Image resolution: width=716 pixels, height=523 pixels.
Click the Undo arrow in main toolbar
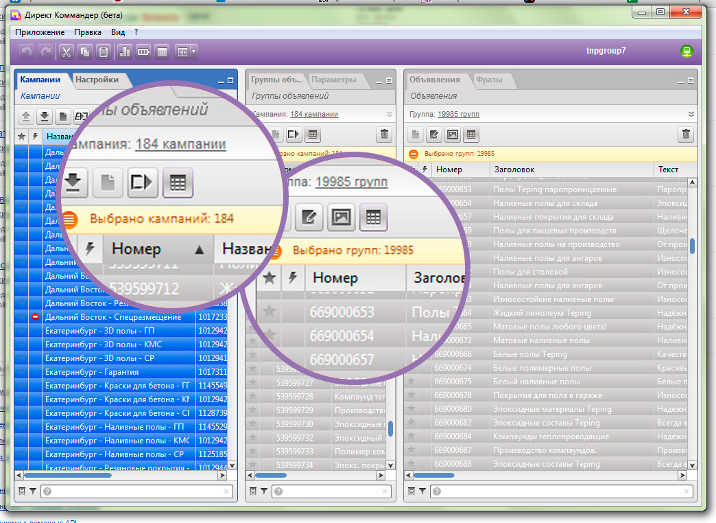point(27,51)
